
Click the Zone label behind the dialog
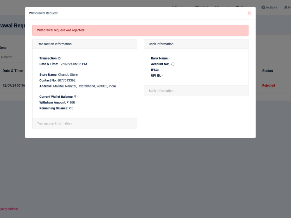coord(3,48)
